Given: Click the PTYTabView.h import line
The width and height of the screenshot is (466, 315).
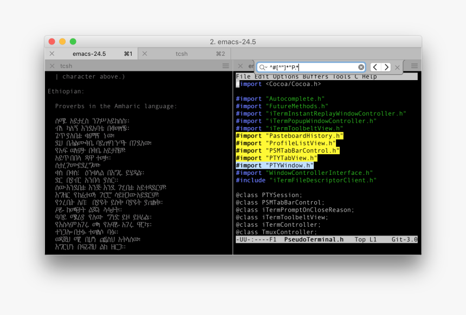Looking at the screenshot, I should pyautogui.click(x=276, y=158).
